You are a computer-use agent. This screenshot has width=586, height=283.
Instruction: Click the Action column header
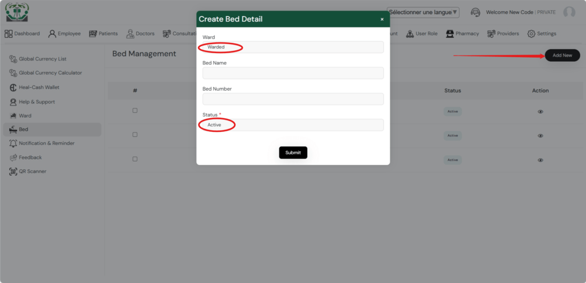pos(540,91)
